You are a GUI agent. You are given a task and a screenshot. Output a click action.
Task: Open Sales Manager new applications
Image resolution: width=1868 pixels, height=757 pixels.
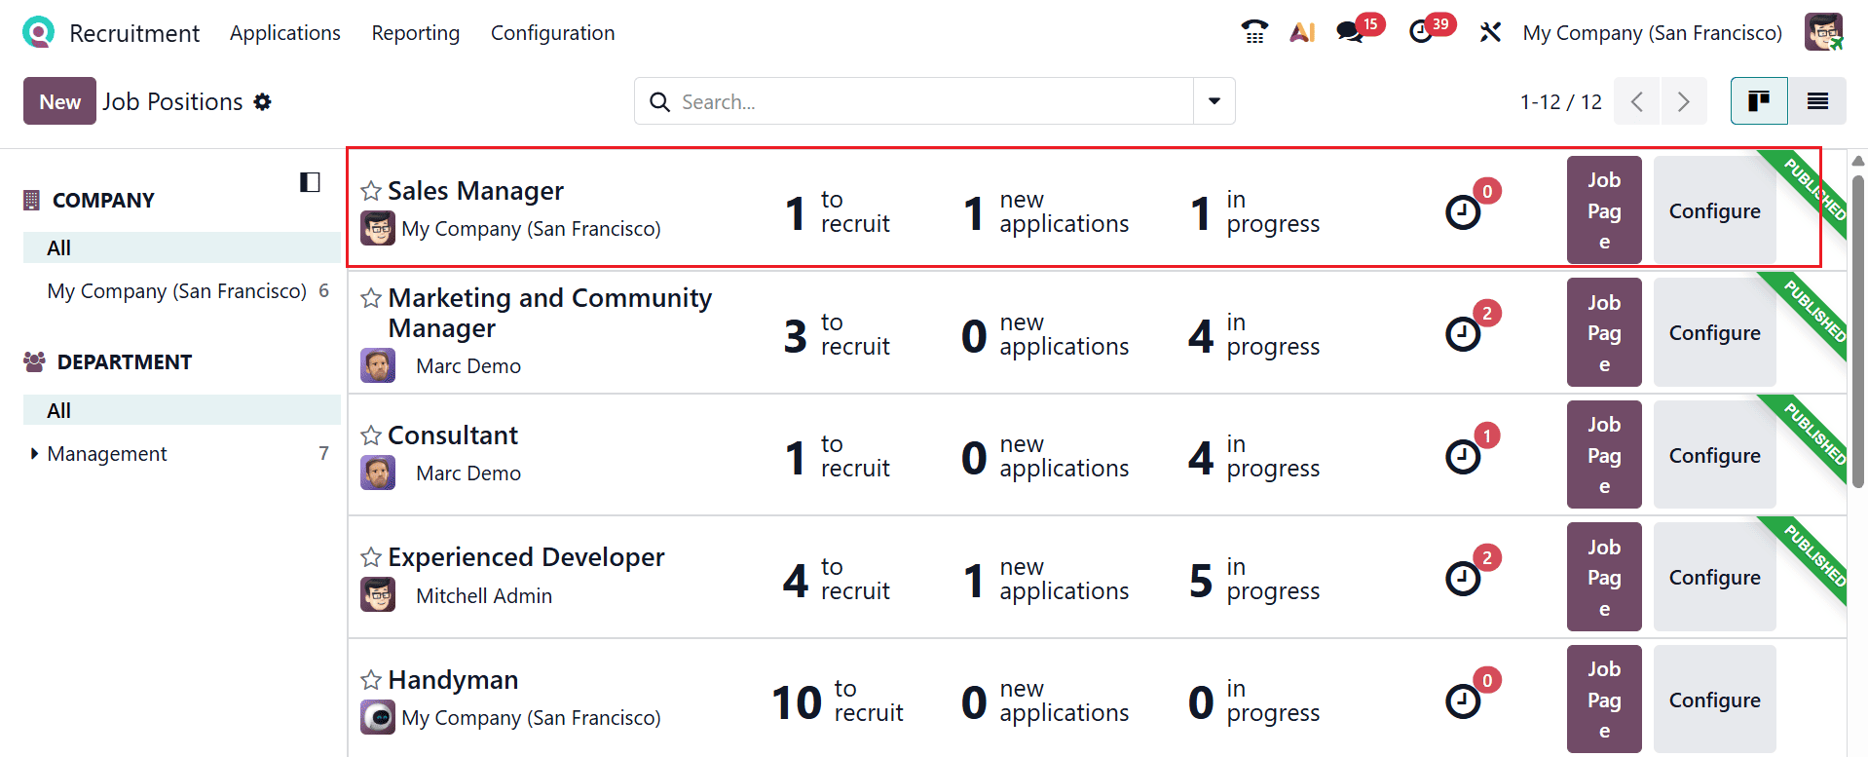(x=1046, y=211)
